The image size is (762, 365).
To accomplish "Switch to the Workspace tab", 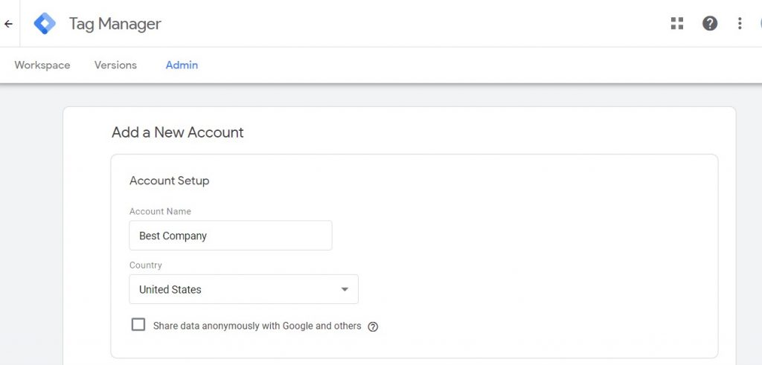I will pos(42,65).
